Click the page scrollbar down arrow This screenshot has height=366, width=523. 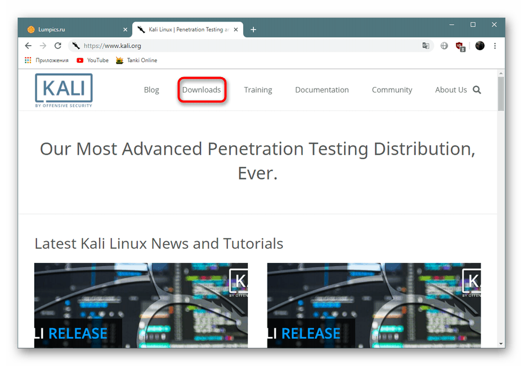point(500,343)
